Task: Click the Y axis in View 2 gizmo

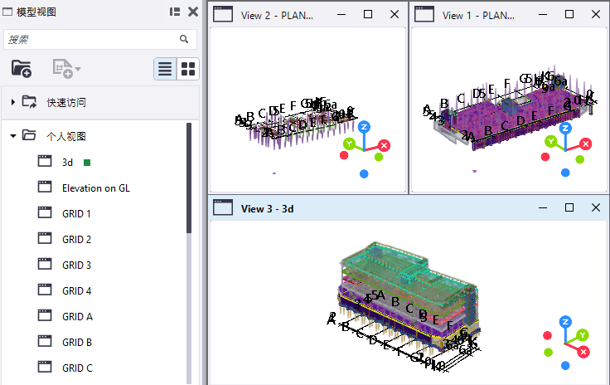Action: [349, 144]
